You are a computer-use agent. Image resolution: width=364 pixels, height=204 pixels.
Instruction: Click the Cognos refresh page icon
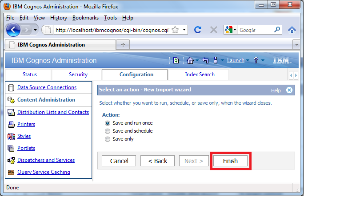176,60
